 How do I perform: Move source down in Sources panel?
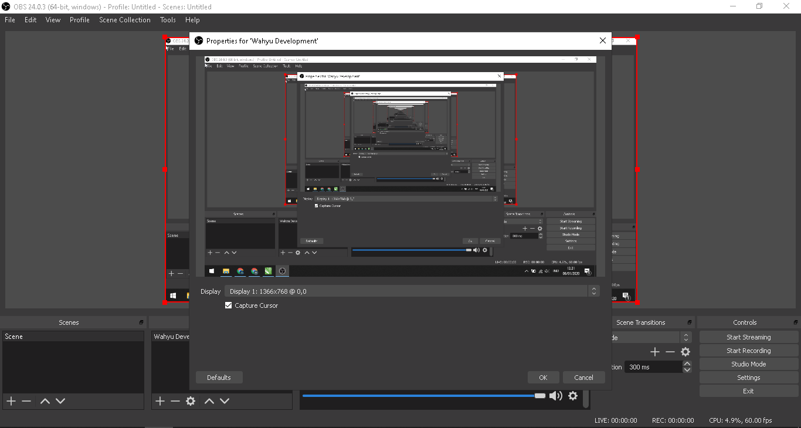click(x=225, y=401)
